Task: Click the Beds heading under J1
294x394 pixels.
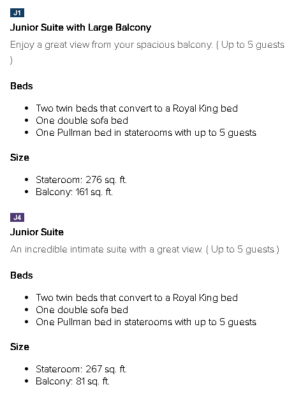Action: [22, 86]
